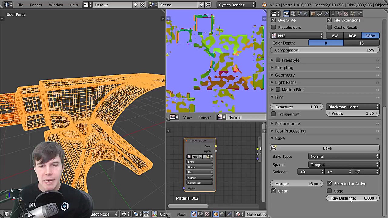The image size is (388, 218).
Task: Set color depth to 8
Action: pos(326,43)
